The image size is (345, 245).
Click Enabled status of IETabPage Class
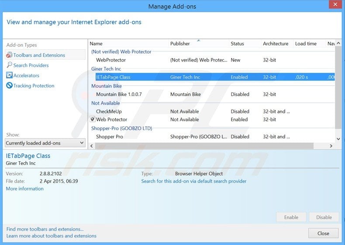239,77
